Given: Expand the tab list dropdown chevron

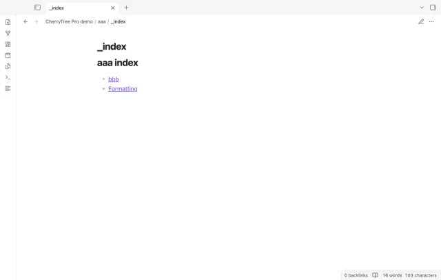Looking at the screenshot, I should point(422,8).
